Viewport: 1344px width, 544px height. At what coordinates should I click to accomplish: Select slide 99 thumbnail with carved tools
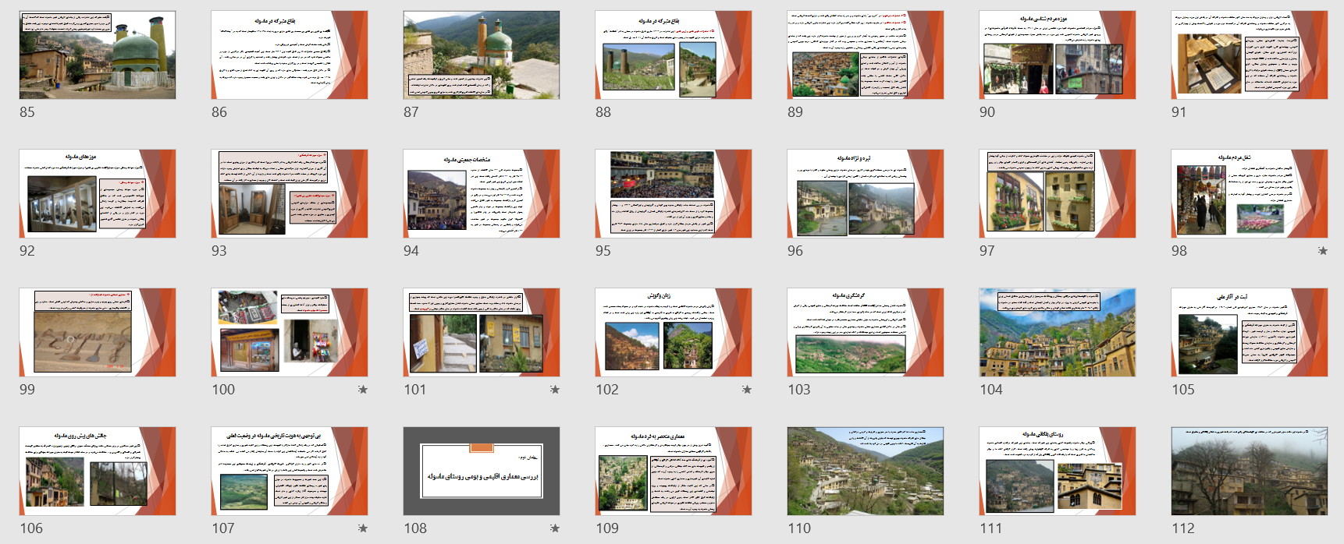(x=98, y=332)
